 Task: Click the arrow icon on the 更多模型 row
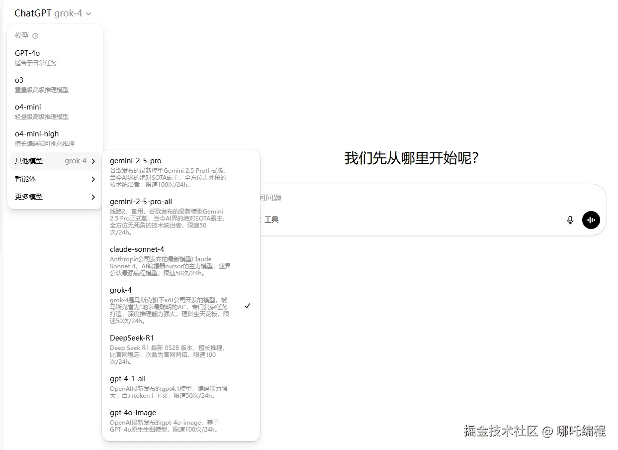pos(93,197)
